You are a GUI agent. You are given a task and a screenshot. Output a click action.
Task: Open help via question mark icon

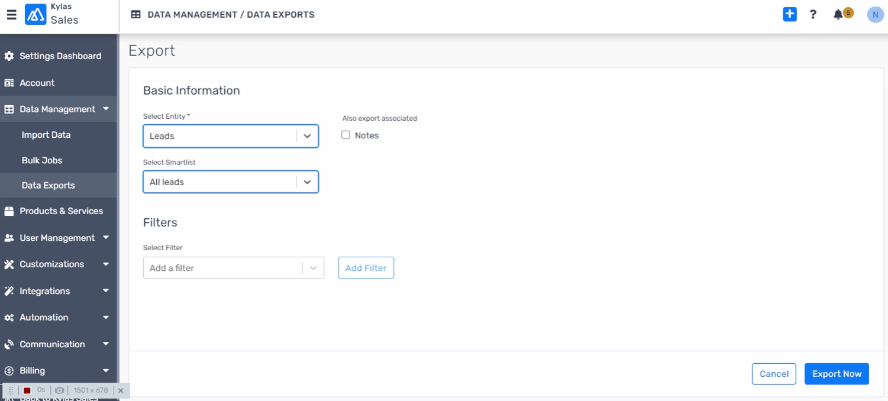(813, 15)
